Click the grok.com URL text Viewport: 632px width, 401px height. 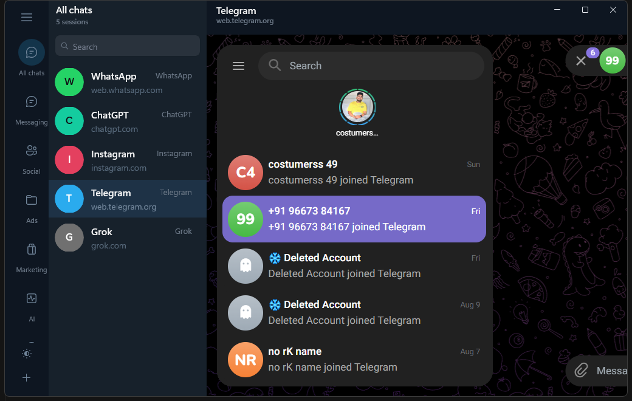coord(108,246)
